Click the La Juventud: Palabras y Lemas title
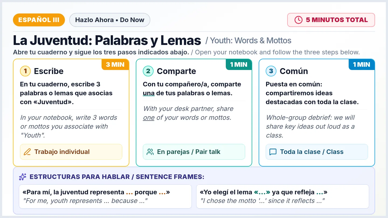This screenshot has height=218, width=388. [x=107, y=41]
